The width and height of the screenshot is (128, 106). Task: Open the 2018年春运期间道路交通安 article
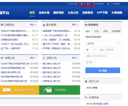15,35
